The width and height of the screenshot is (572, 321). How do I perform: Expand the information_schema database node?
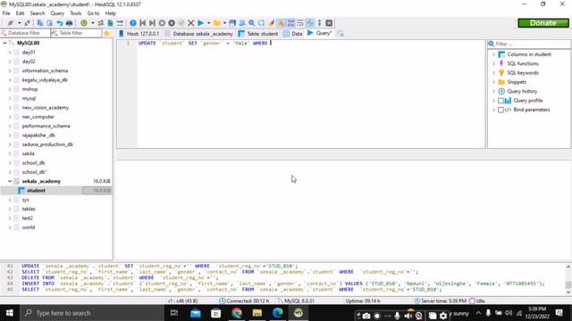point(10,70)
